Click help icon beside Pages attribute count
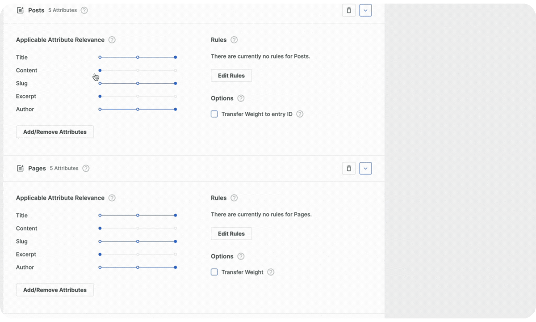 (x=85, y=168)
